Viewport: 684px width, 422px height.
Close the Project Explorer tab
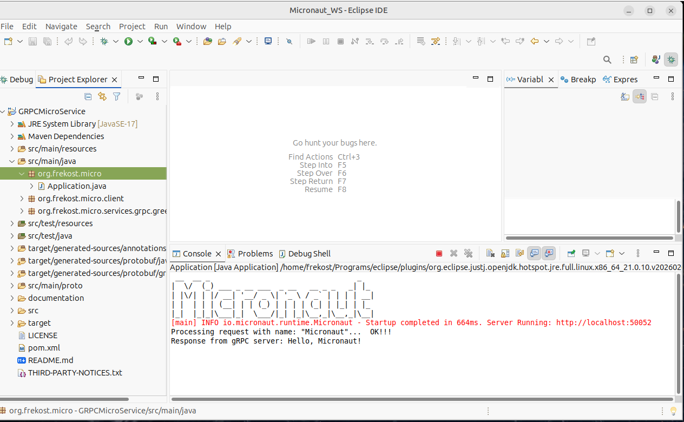[114, 80]
